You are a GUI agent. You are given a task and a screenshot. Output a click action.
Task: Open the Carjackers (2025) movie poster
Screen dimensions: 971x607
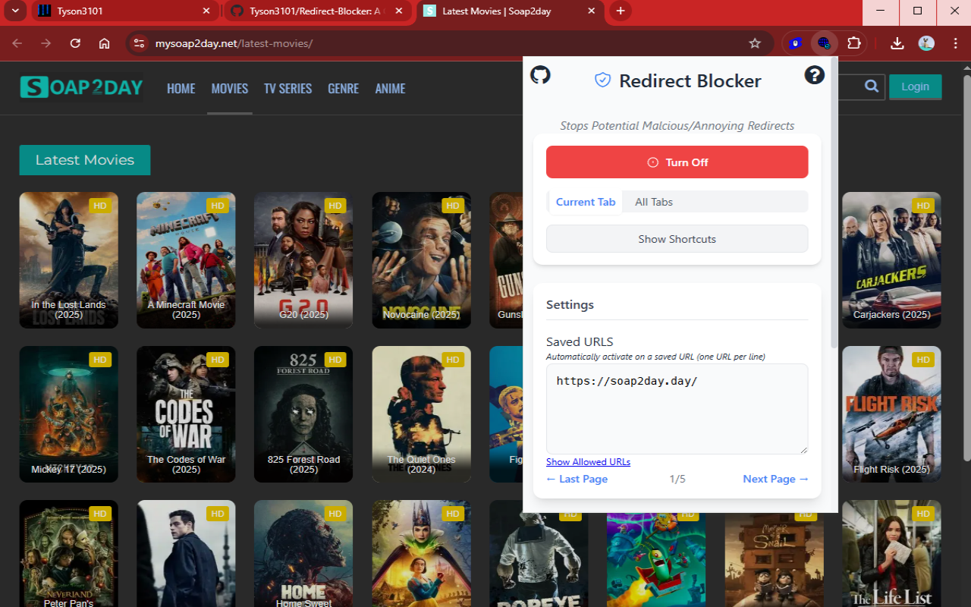891,260
